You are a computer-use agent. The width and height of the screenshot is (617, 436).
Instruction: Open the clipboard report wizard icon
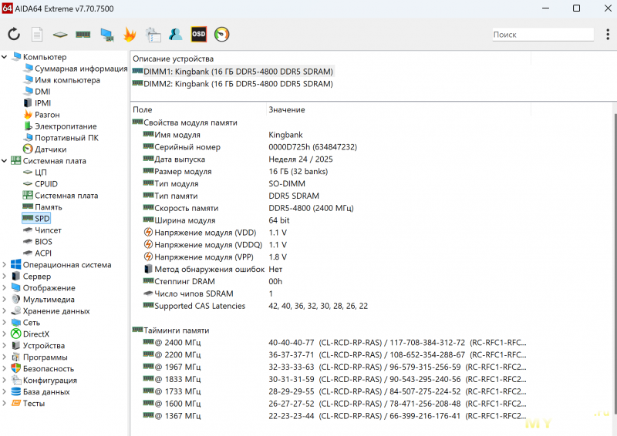click(153, 35)
